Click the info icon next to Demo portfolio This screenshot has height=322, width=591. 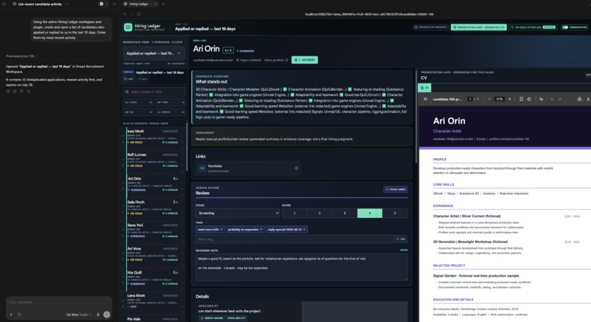pos(287,60)
